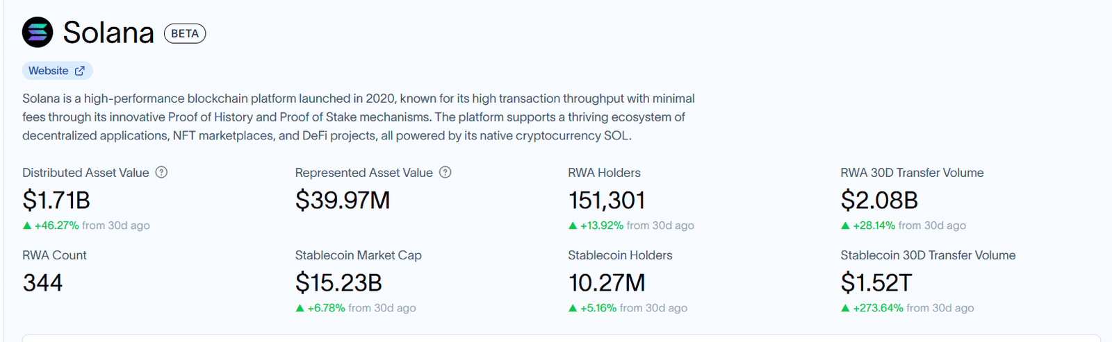Select the $1.71B distributed asset value

(x=56, y=200)
